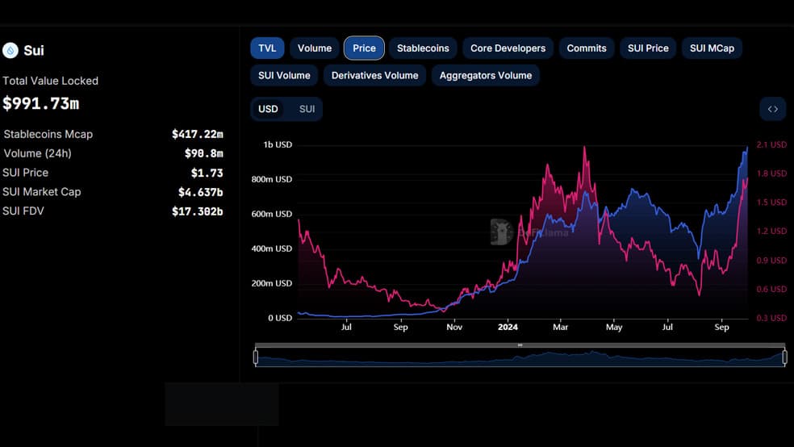Viewport: 794px width, 447px height.
Task: Turn on Derivatives Volume series
Action: 374,75
